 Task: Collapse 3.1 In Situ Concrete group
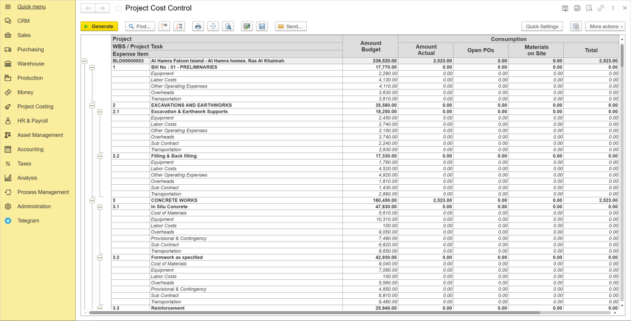pos(100,207)
